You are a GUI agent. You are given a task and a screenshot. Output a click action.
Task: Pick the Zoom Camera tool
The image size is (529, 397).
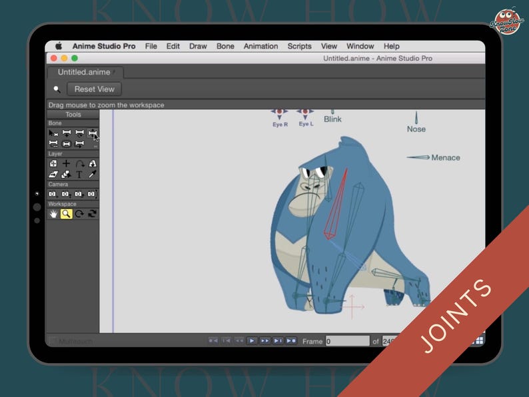(67, 194)
